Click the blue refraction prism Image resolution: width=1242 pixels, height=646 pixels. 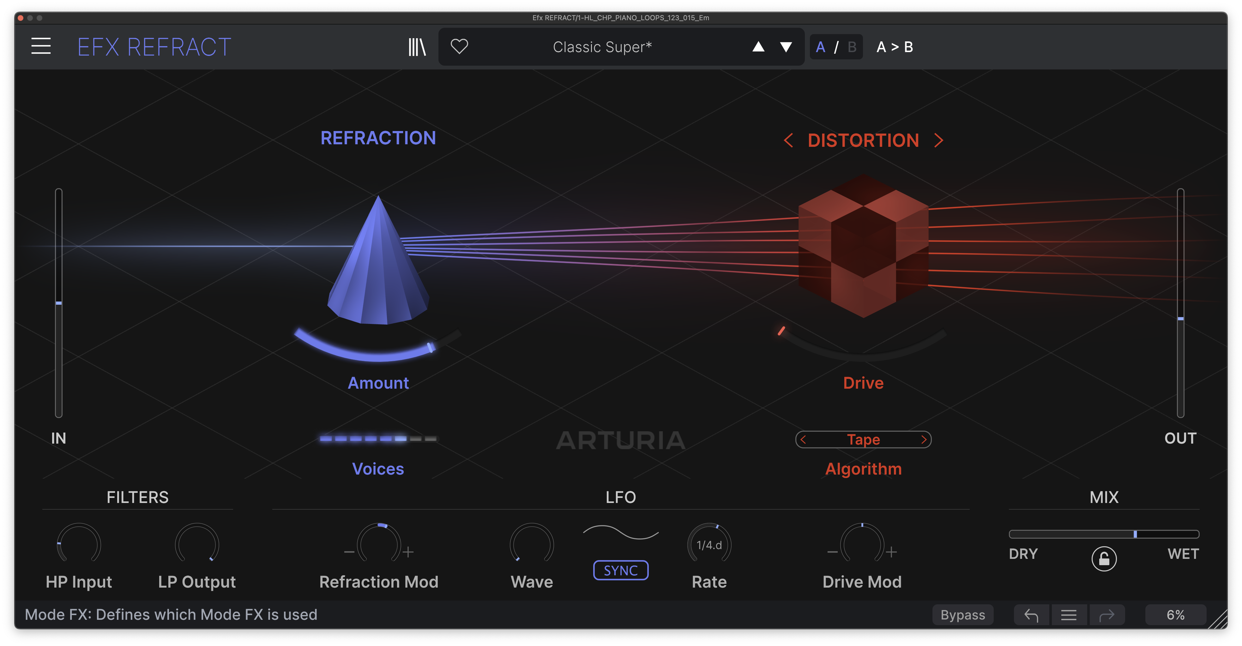[x=378, y=260]
